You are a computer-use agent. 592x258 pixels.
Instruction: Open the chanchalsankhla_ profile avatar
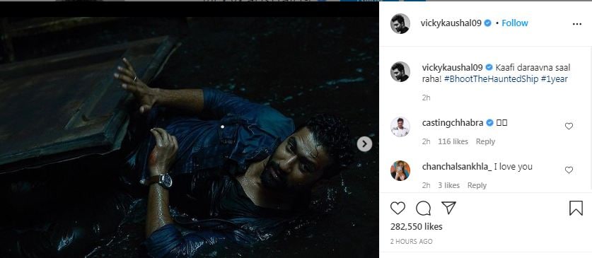pyautogui.click(x=400, y=170)
